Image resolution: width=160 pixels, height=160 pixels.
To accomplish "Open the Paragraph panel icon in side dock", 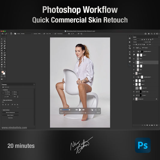I will pyautogui.click(x=130, y=54).
